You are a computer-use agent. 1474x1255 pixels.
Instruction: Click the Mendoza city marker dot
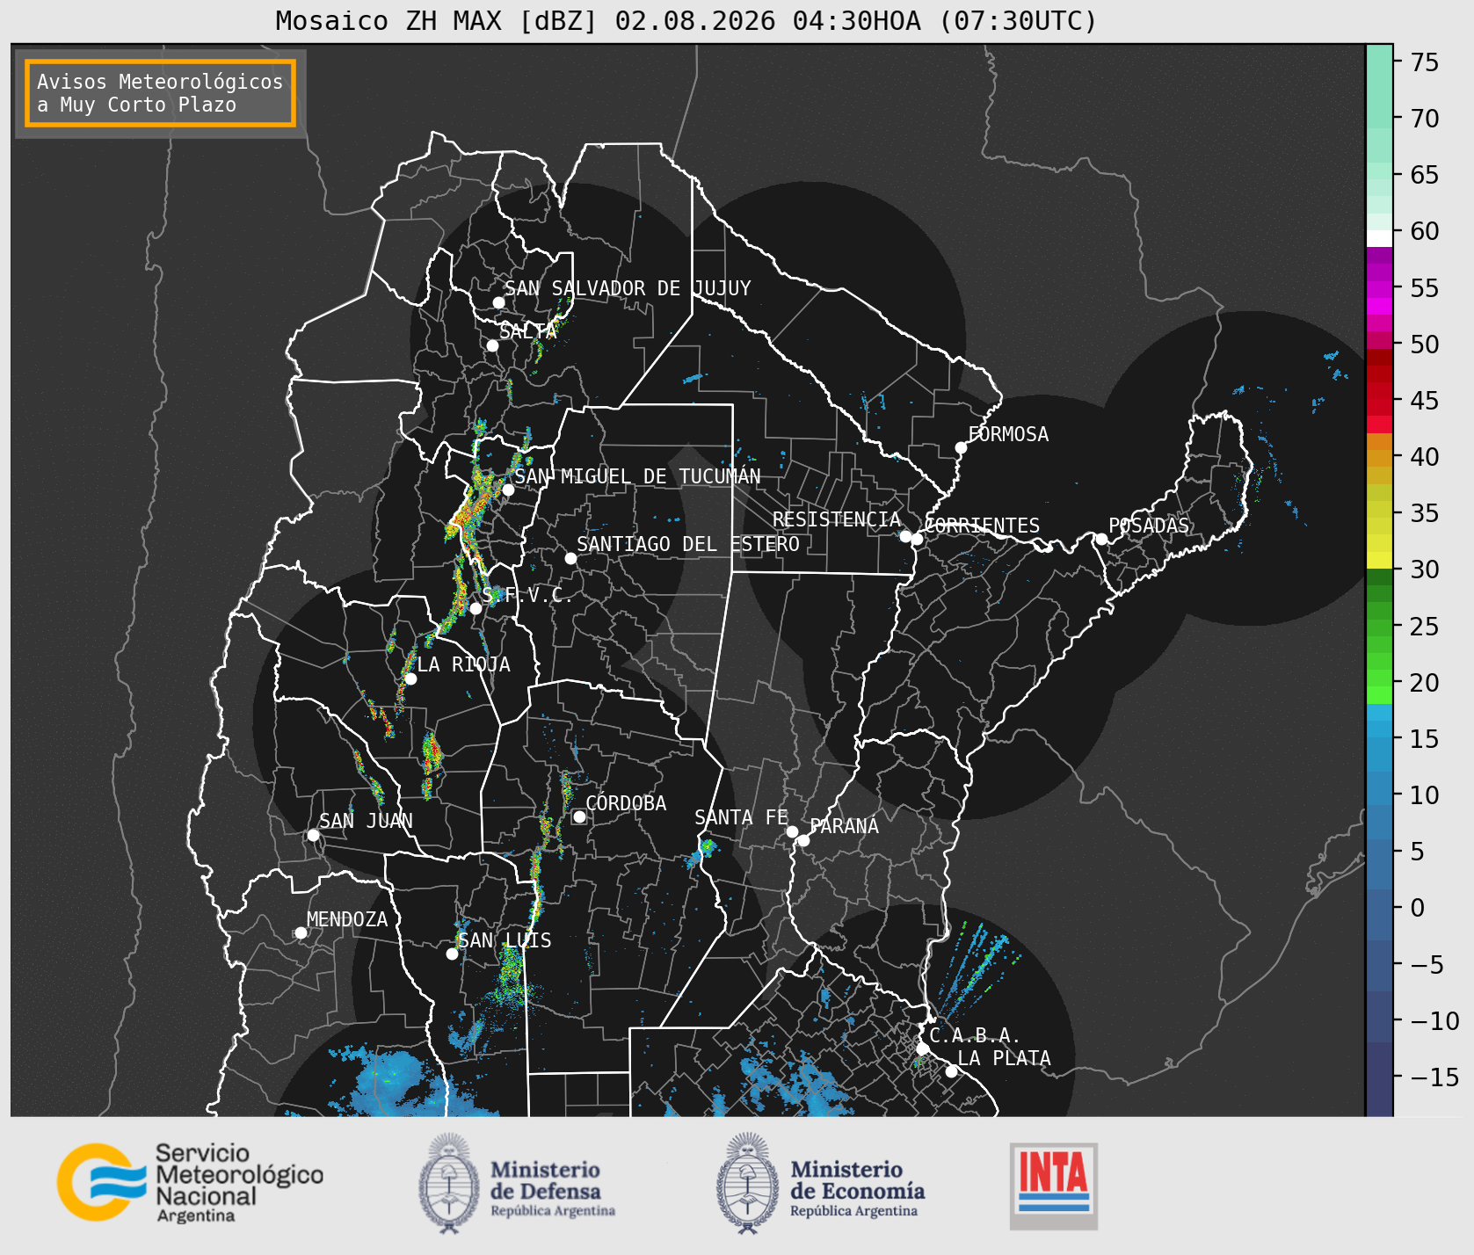click(x=301, y=932)
